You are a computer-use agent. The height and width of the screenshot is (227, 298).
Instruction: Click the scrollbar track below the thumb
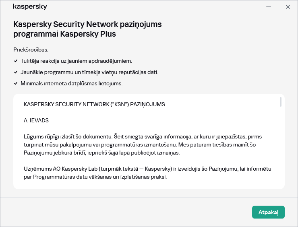pyautogui.click(x=280, y=153)
